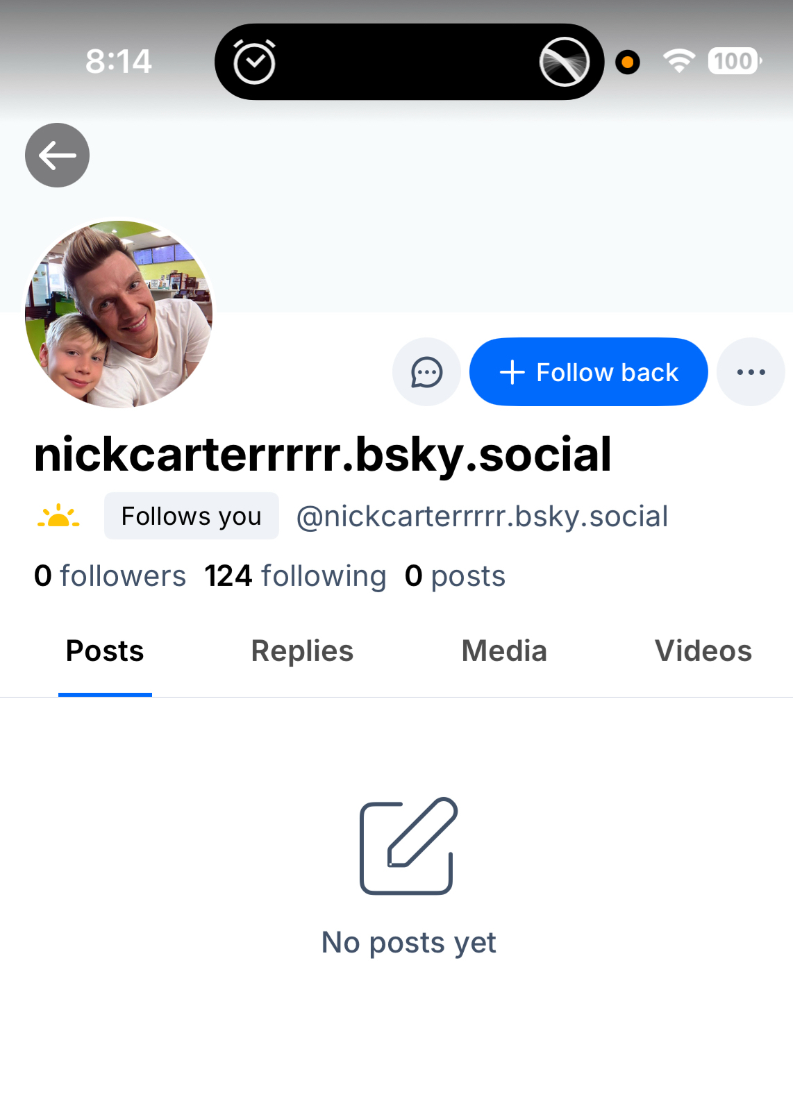Open the three-dot more options menu

point(751,372)
